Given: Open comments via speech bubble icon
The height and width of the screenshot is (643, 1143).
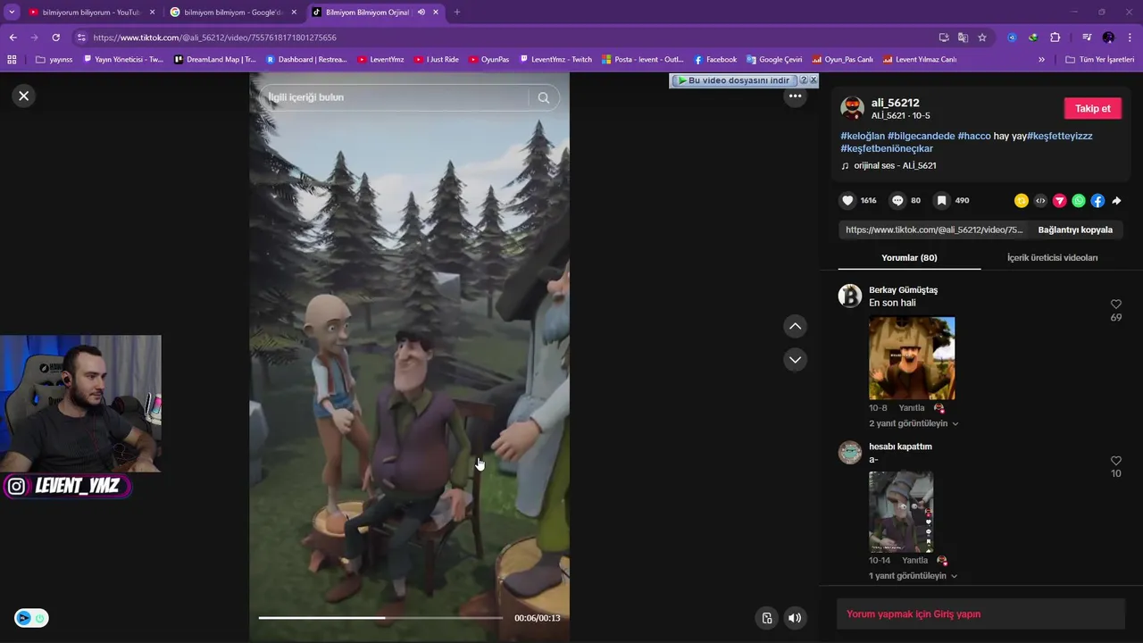Looking at the screenshot, I should 897,201.
